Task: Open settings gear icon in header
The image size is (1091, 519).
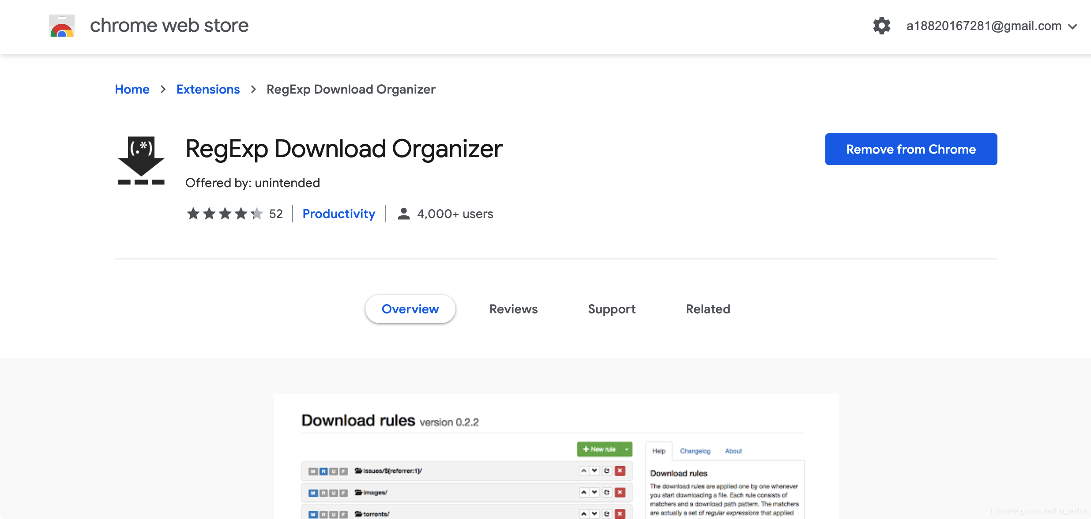Action: click(x=881, y=26)
